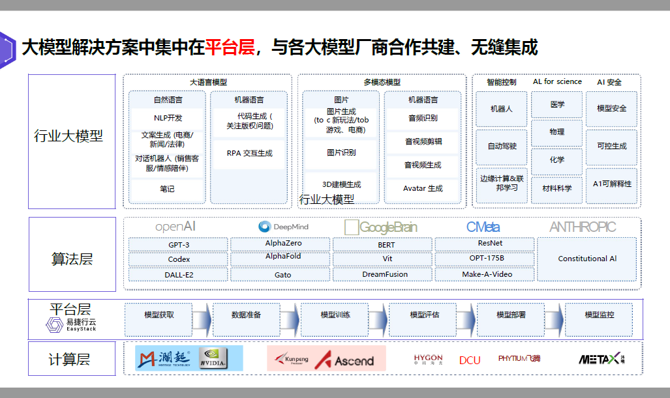Click the Gato box

[281, 274]
